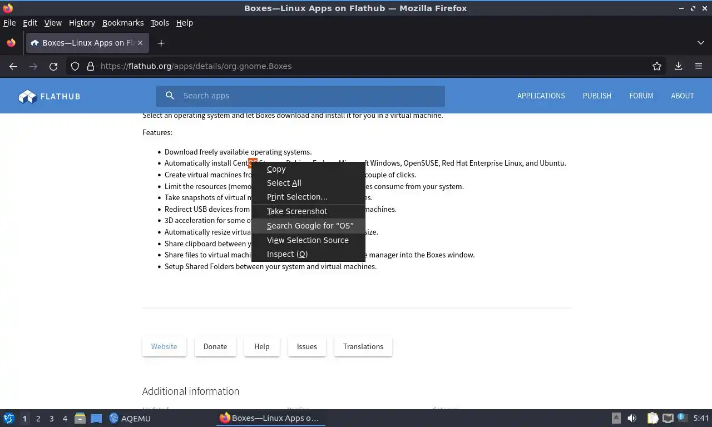Click the magnifier icon in Flathub search
Image resolution: width=712 pixels, height=427 pixels.
(x=170, y=96)
